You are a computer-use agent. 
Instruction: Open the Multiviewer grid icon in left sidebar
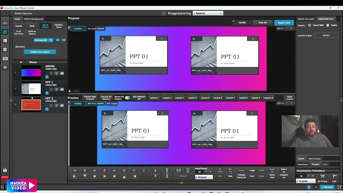5,50
